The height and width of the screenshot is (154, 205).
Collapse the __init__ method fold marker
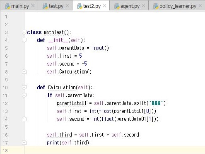coord(24,40)
